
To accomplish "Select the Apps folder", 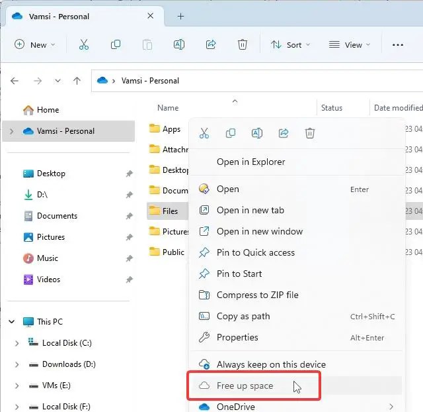I will 165,129.
